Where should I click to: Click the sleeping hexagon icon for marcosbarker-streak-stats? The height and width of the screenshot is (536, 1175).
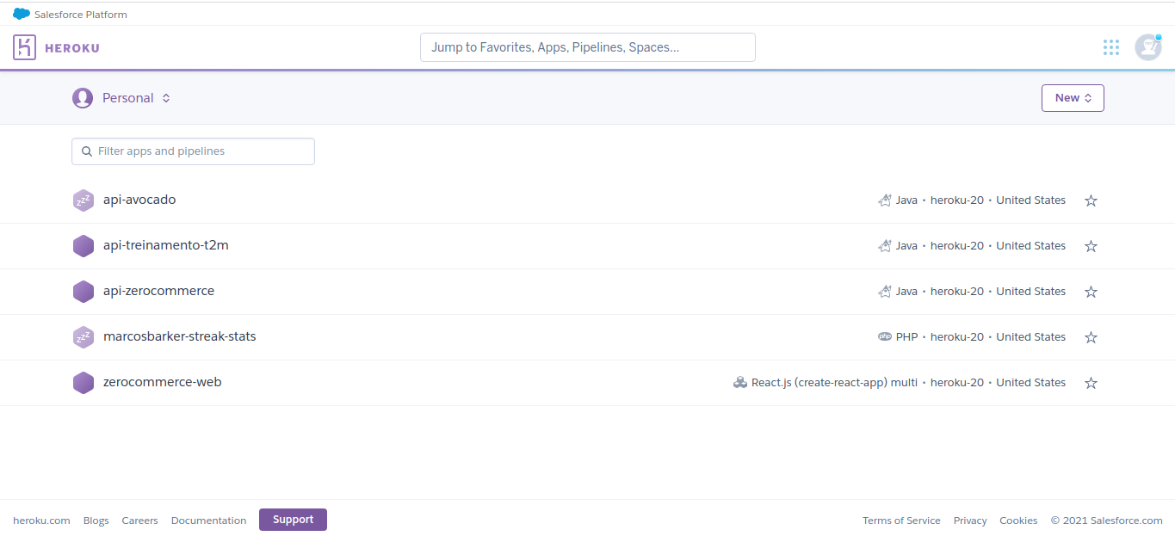(83, 337)
